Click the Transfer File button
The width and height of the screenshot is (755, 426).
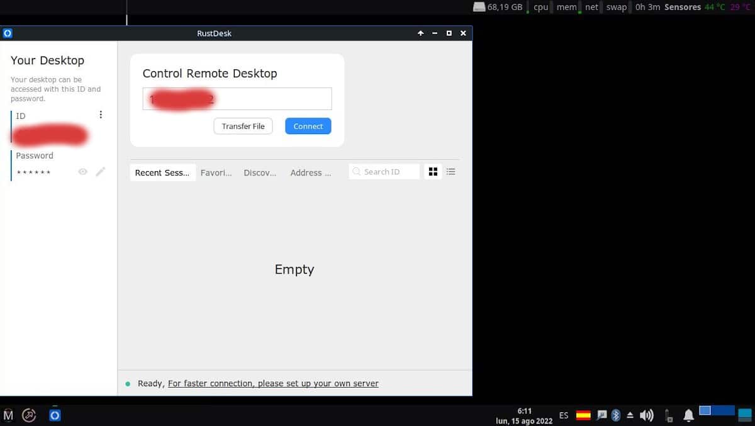[243, 126]
